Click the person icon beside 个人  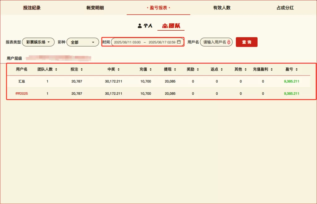140,26
